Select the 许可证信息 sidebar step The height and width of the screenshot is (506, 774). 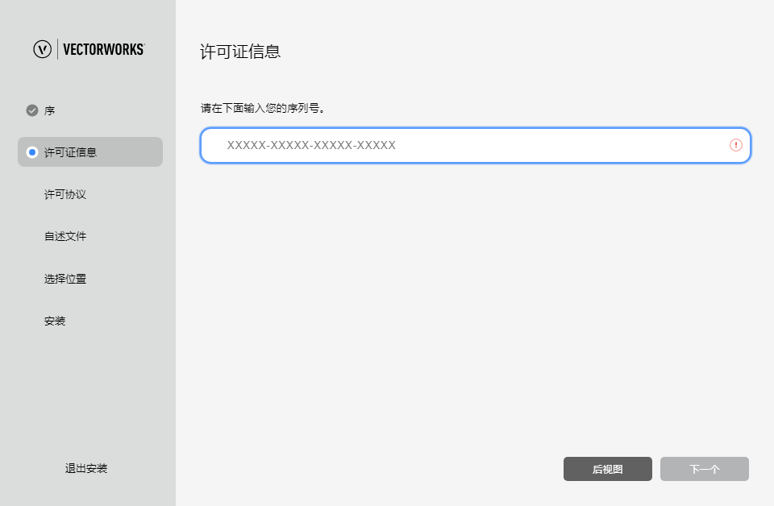click(70, 151)
